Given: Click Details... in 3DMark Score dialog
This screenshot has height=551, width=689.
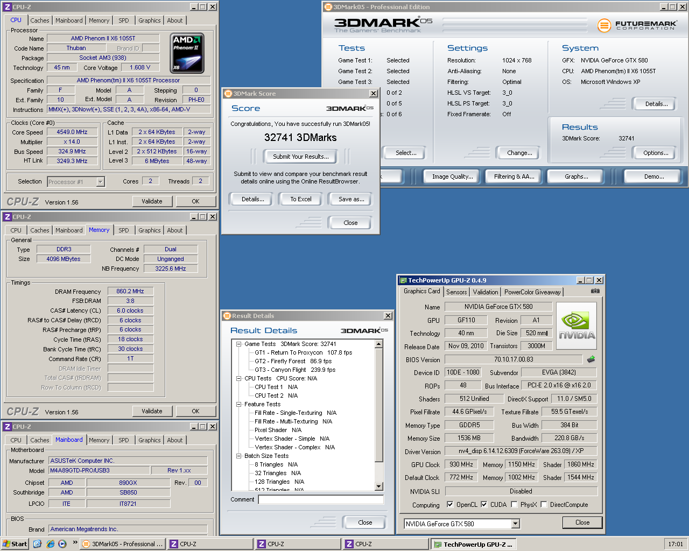Looking at the screenshot, I should pyautogui.click(x=252, y=199).
